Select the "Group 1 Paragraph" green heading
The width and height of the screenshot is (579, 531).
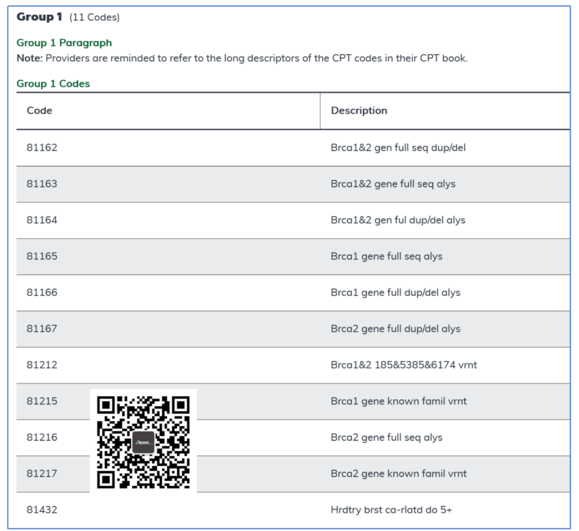[x=64, y=43]
